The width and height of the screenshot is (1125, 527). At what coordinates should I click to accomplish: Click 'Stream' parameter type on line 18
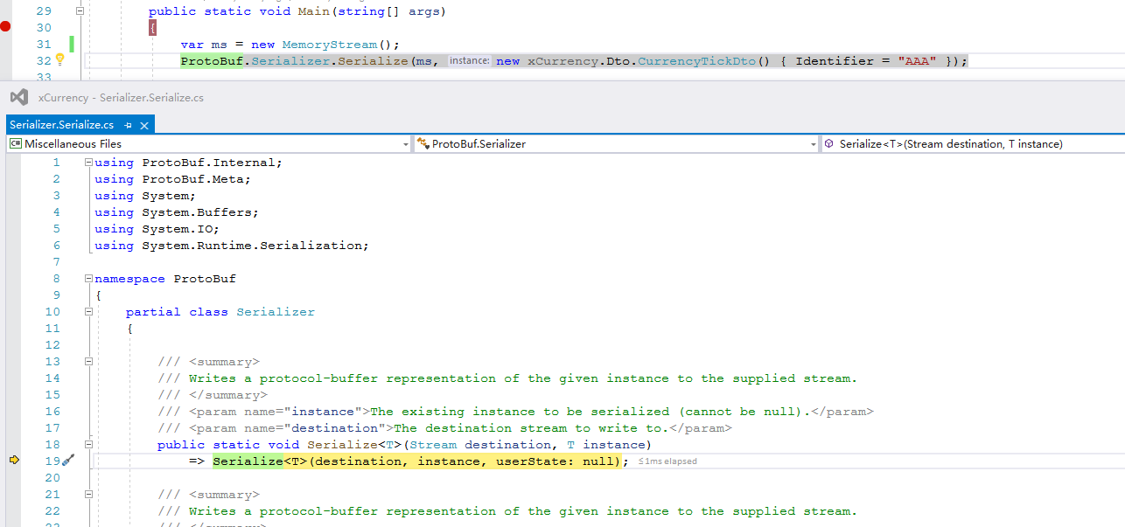pyautogui.click(x=433, y=445)
